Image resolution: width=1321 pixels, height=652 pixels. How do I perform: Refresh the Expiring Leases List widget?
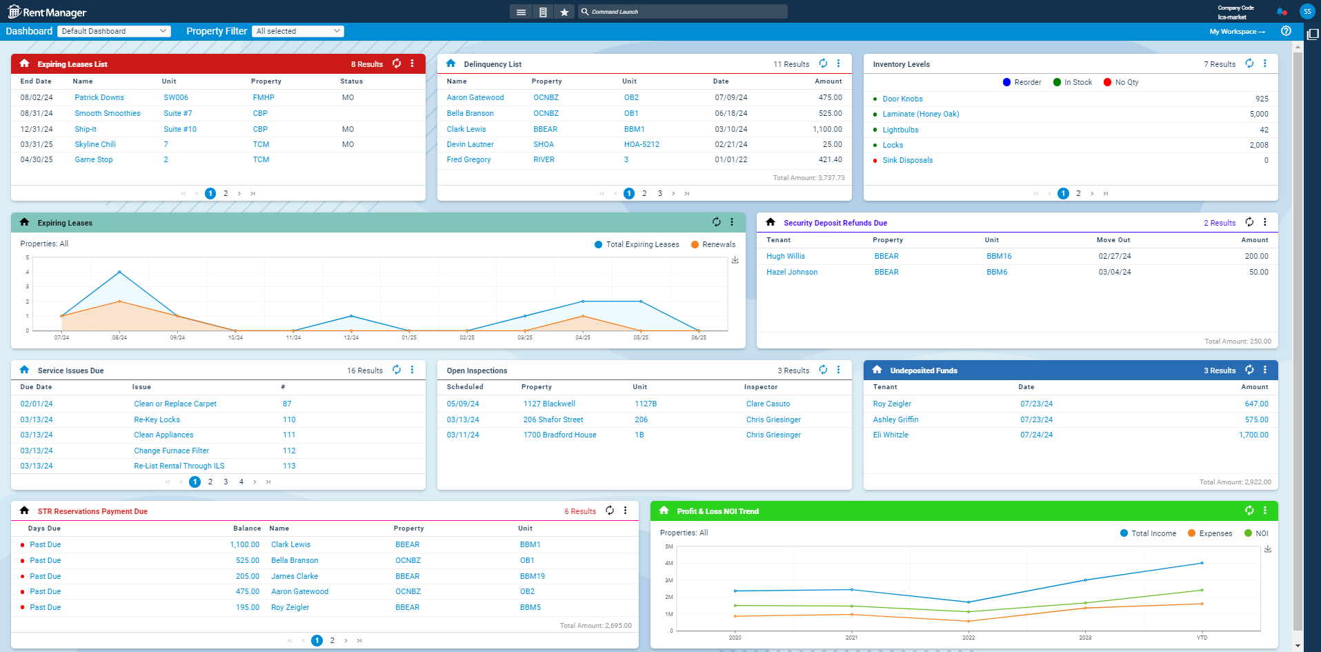point(397,63)
